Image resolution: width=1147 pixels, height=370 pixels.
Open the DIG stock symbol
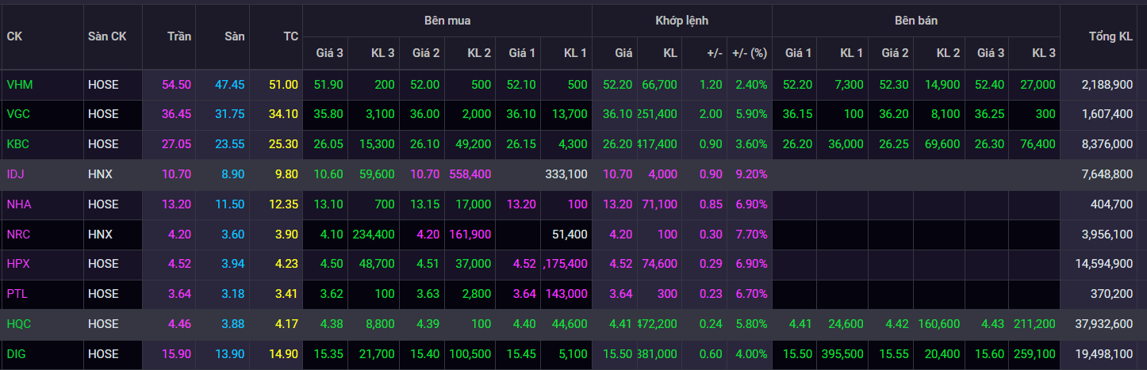[x=18, y=354]
